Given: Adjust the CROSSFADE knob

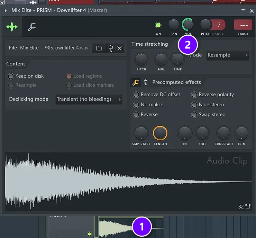Looking at the screenshot, I should pyautogui.click(x=224, y=133).
